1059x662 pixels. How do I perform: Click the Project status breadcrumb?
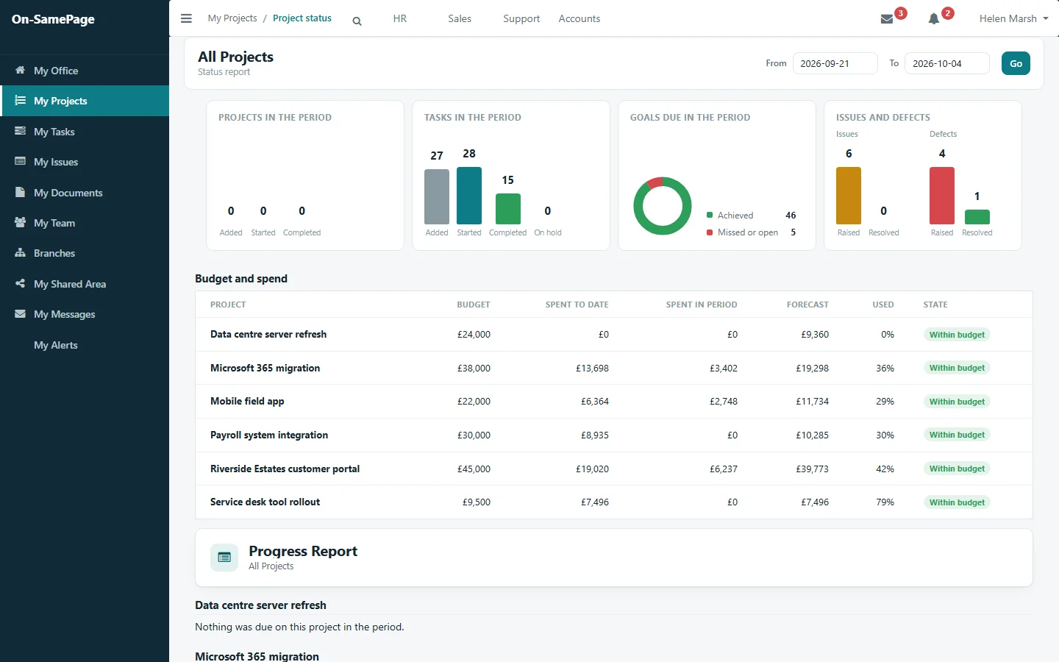302,18
